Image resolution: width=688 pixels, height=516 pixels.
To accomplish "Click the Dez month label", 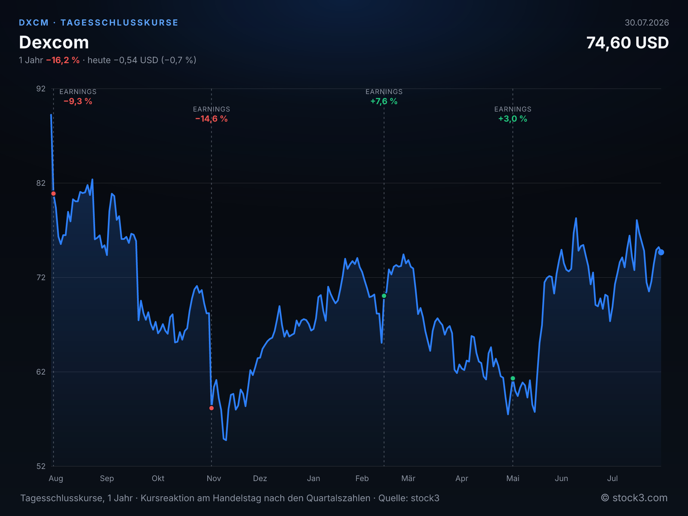I will [x=260, y=479].
